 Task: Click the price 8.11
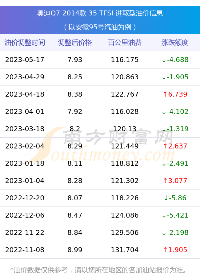point(75,164)
